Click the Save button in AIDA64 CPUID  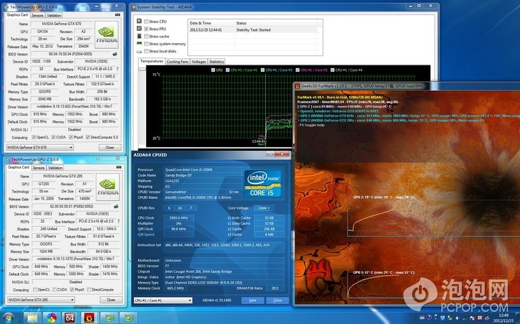[x=253, y=301]
